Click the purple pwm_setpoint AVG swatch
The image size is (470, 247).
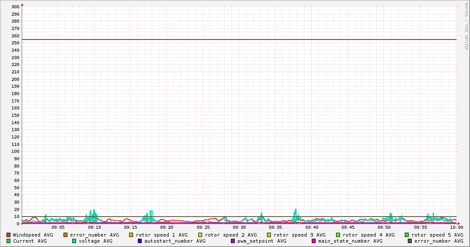[x=233, y=241]
